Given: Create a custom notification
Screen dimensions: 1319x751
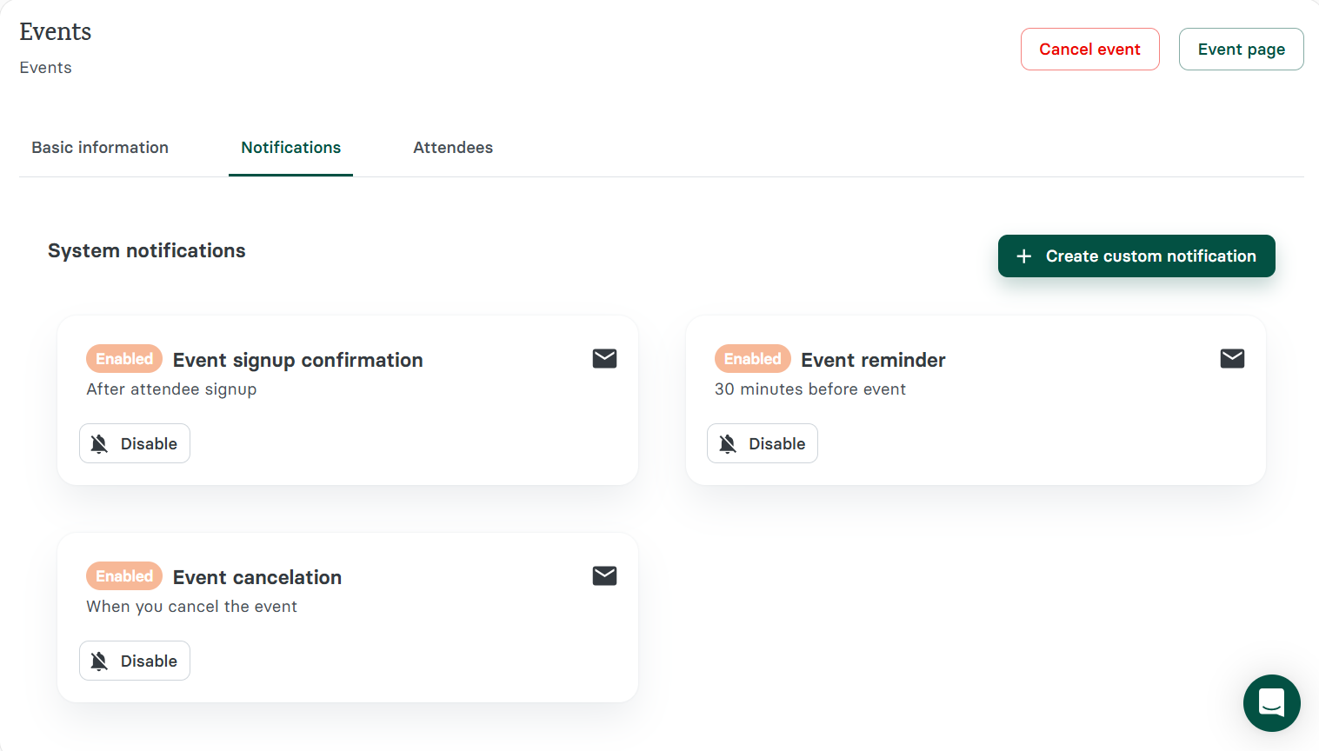Looking at the screenshot, I should [1136, 256].
